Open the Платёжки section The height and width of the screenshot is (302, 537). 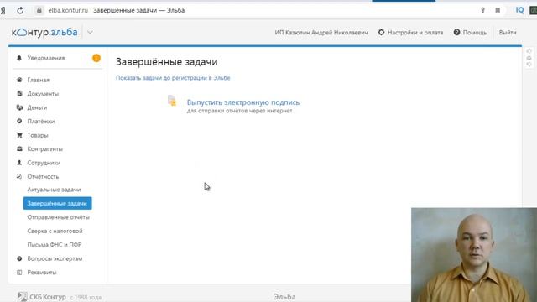(x=41, y=121)
